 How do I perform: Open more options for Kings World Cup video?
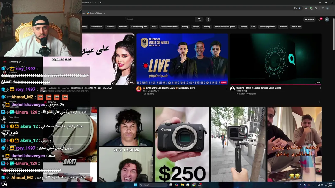pos(227,88)
